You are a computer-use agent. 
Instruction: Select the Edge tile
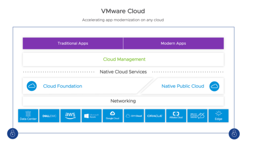(218, 116)
